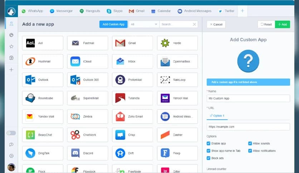Click the app logo in top-left sidebar

pos(11,11)
